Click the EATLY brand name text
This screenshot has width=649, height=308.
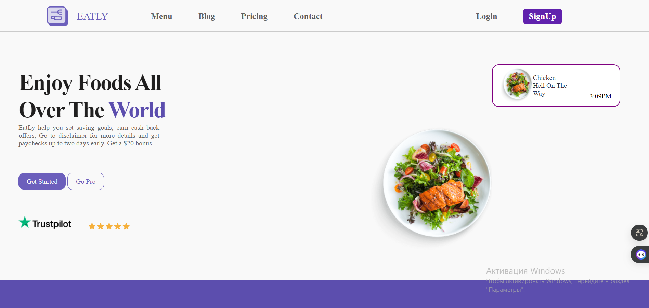pyautogui.click(x=93, y=16)
